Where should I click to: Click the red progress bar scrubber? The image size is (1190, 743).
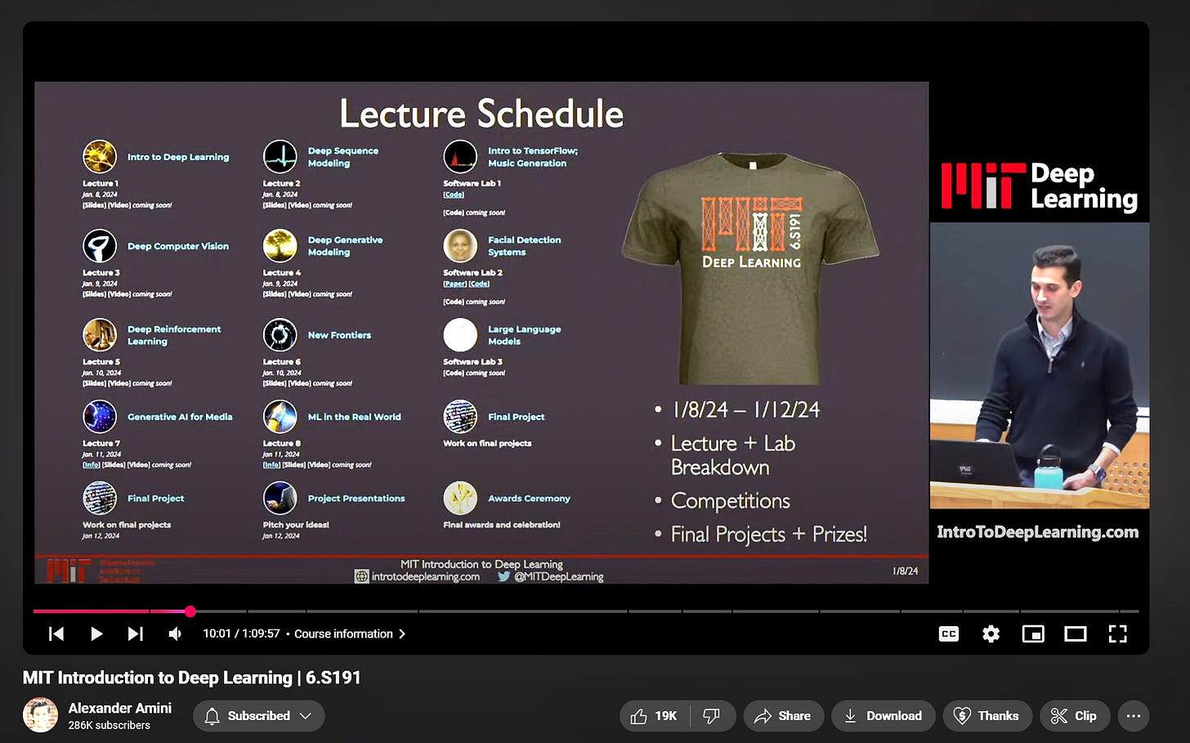tap(190, 611)
